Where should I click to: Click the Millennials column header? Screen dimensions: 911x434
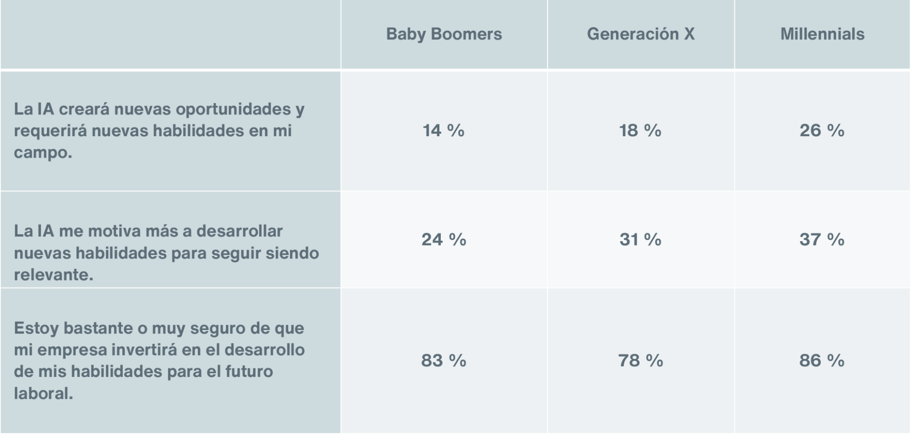point(822,34)
